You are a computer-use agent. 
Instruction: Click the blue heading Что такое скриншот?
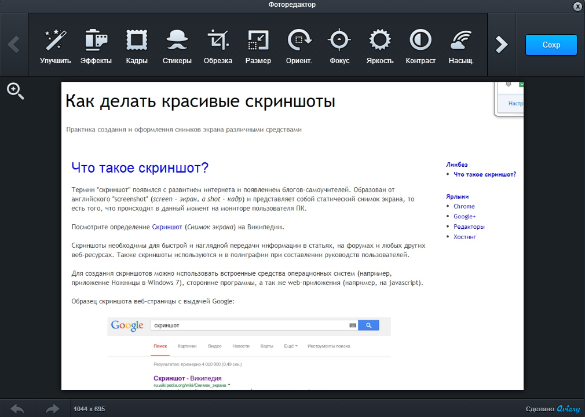[140, 168]
